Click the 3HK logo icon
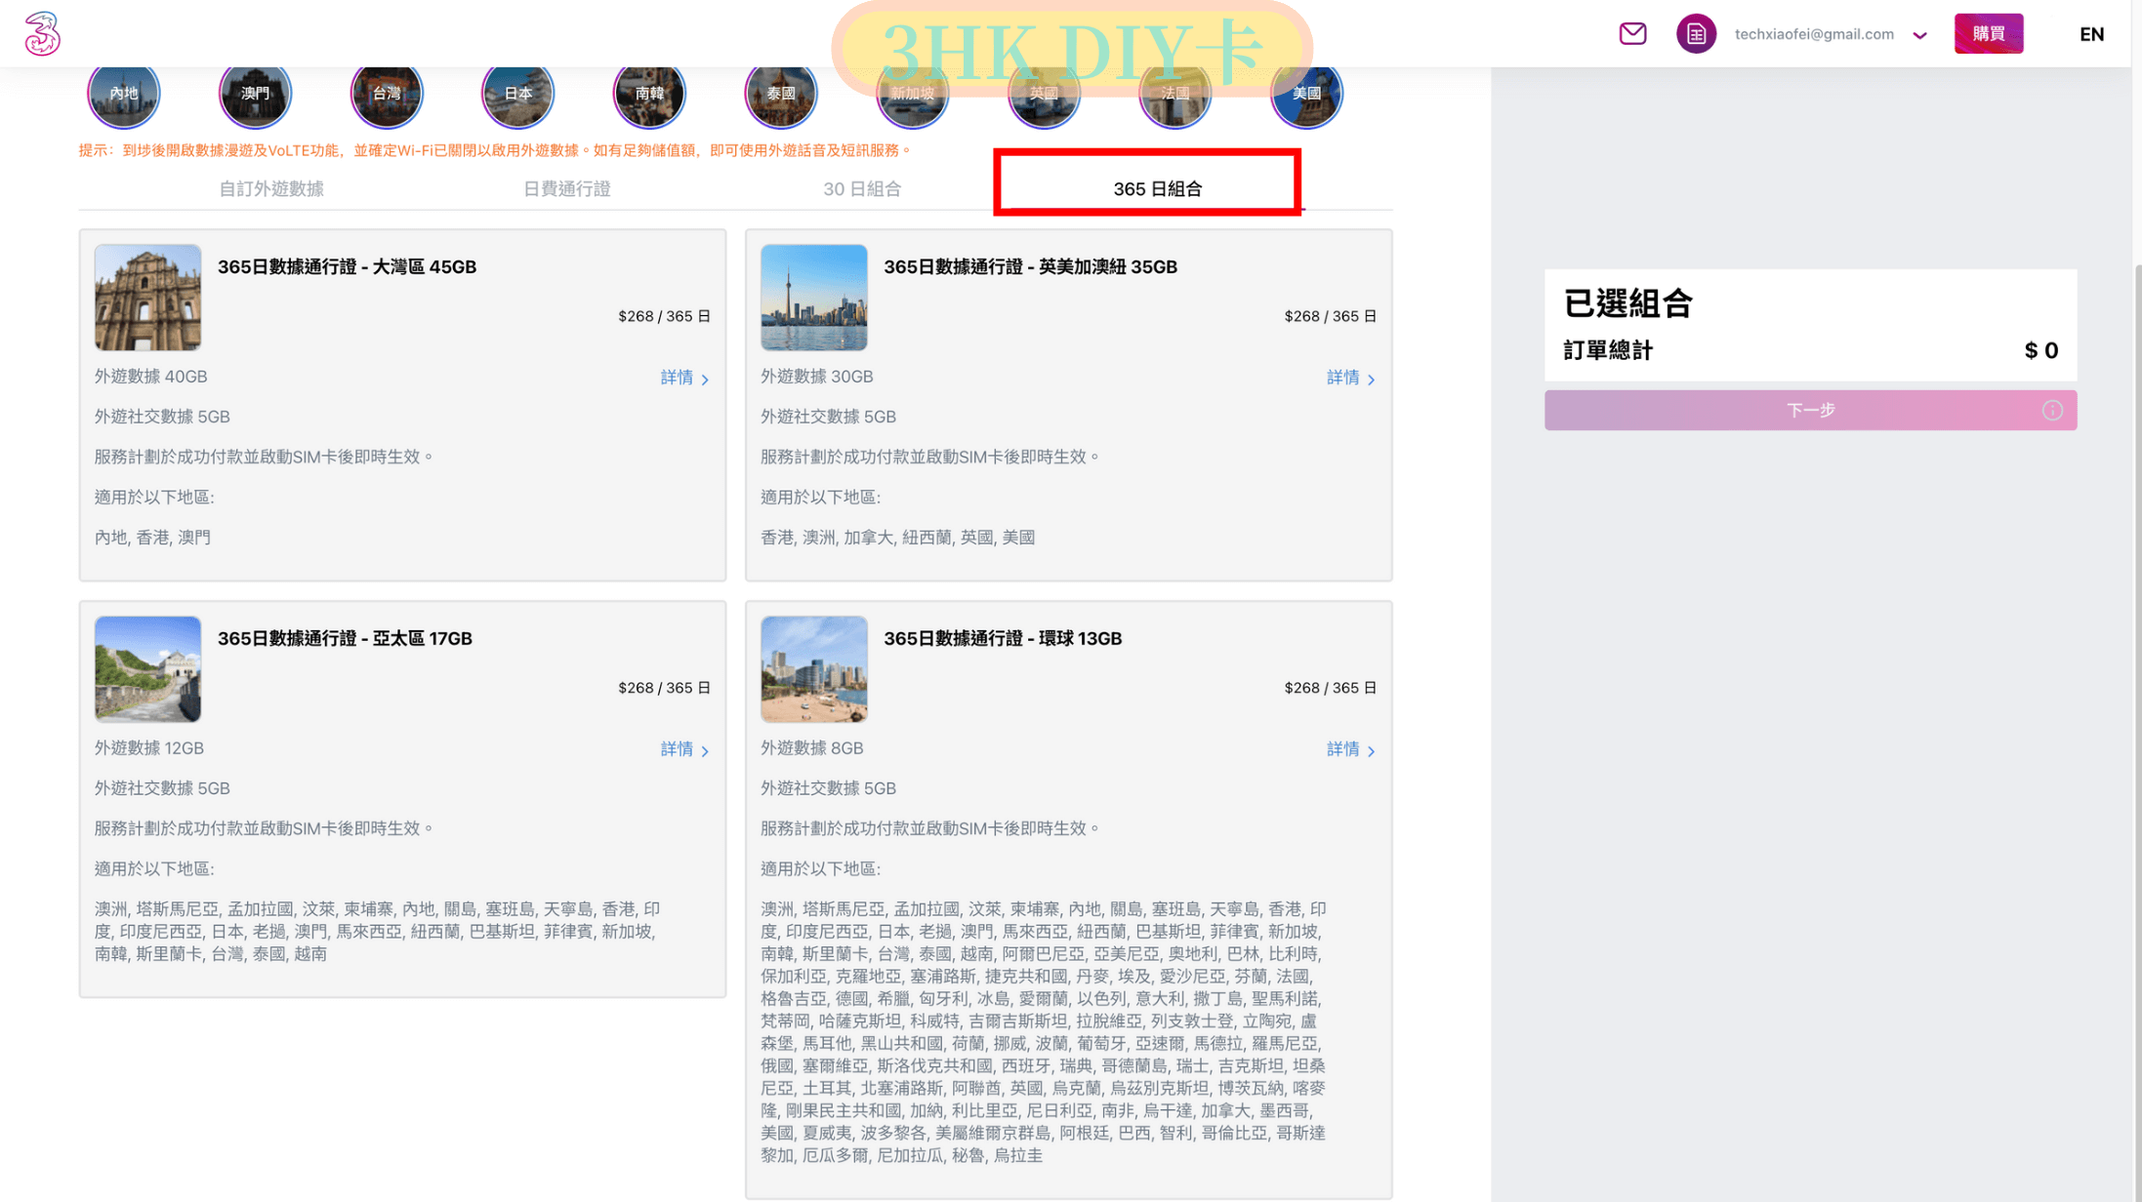2142x1202 pixels. tap(42, 33)
